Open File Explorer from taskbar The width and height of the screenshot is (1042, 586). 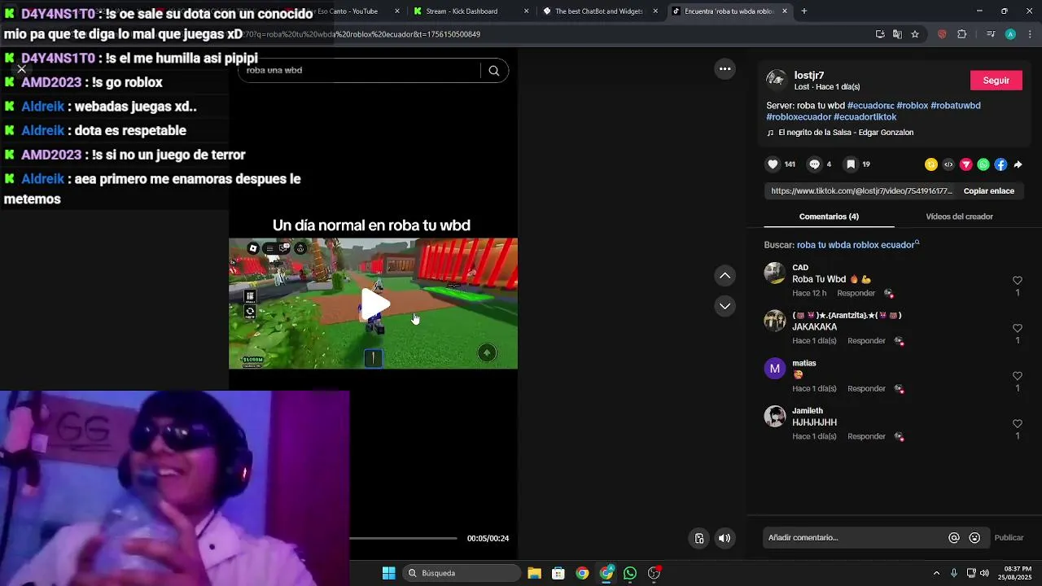534,573
